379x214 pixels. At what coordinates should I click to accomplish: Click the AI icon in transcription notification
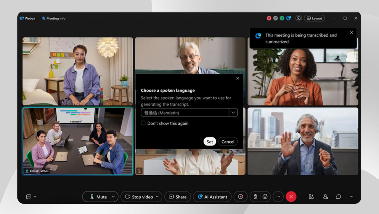[258, 36]
